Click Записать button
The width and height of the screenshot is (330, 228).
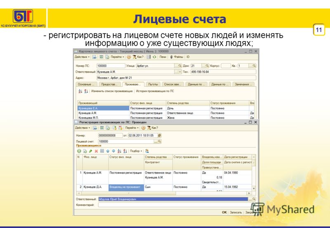[236, 212]
